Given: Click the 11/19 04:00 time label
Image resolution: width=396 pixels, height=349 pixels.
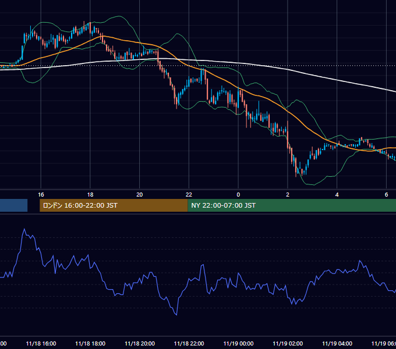Looking at the screenshot, I should click(337, 343).
